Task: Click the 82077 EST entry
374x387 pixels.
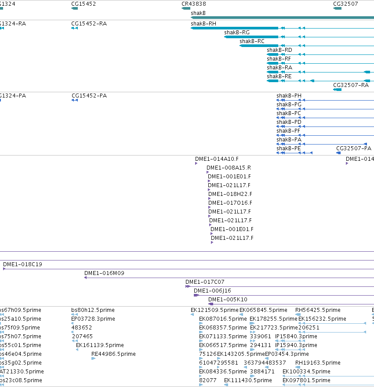Action: coord(207,380)
